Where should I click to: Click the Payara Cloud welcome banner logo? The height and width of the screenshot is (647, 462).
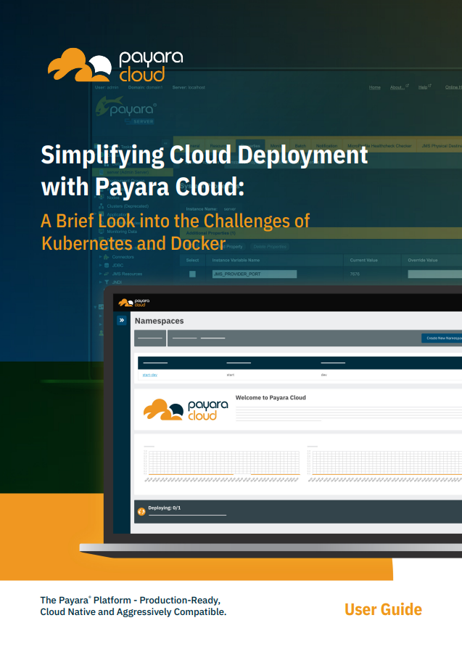186,410
